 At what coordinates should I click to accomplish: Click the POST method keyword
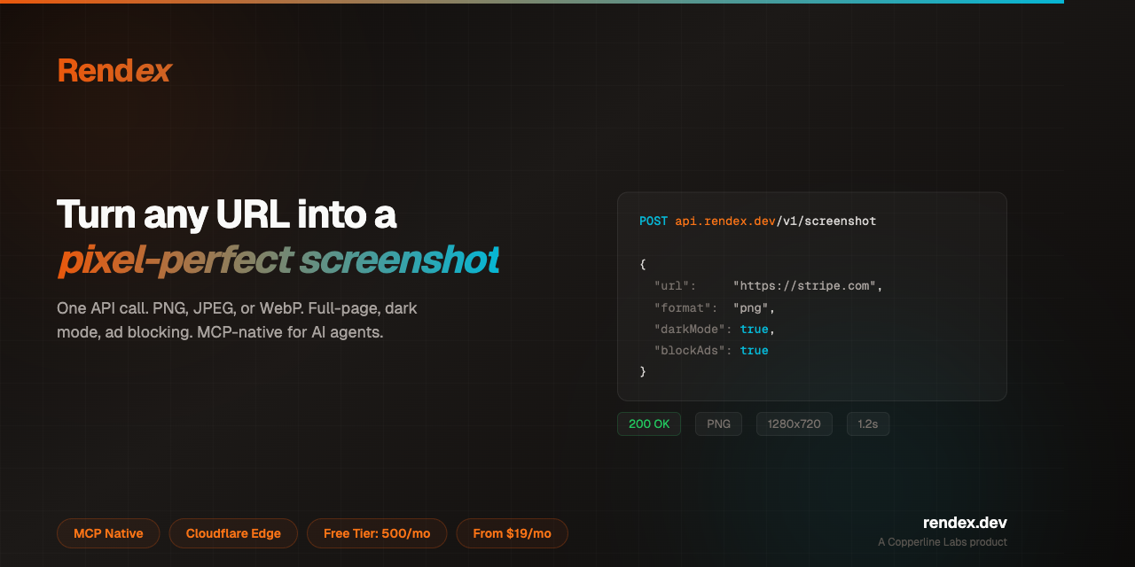[654, 221]
